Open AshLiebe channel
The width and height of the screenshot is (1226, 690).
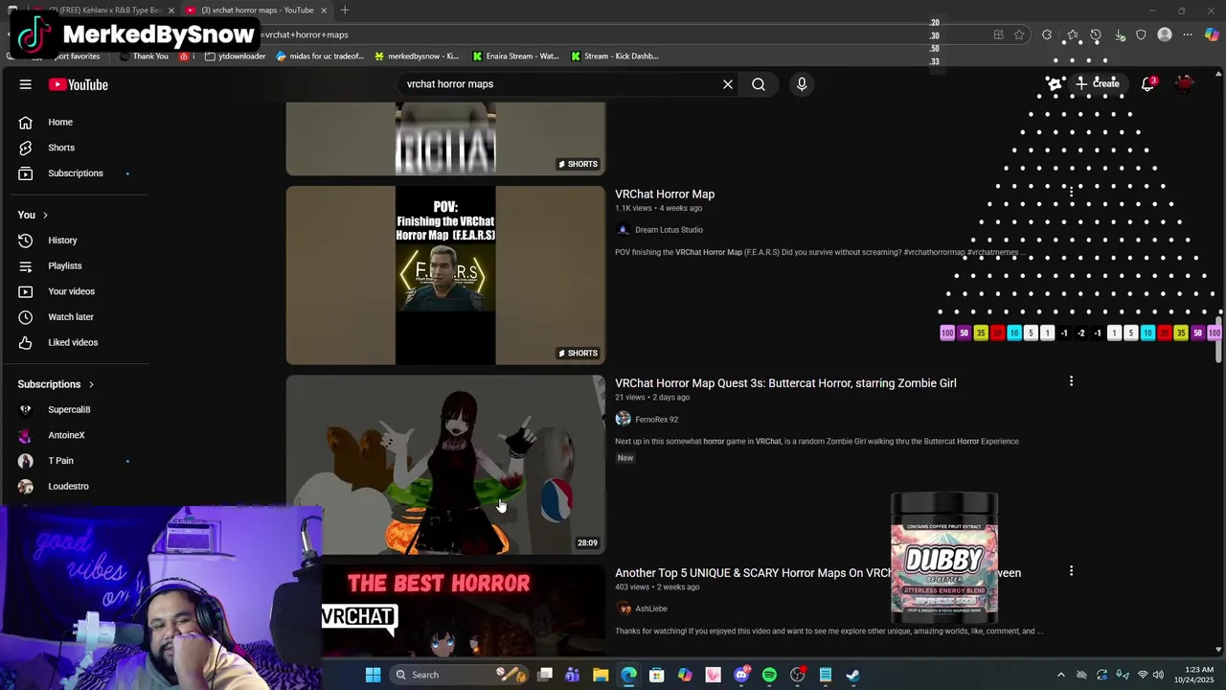(x=651, y=609)
